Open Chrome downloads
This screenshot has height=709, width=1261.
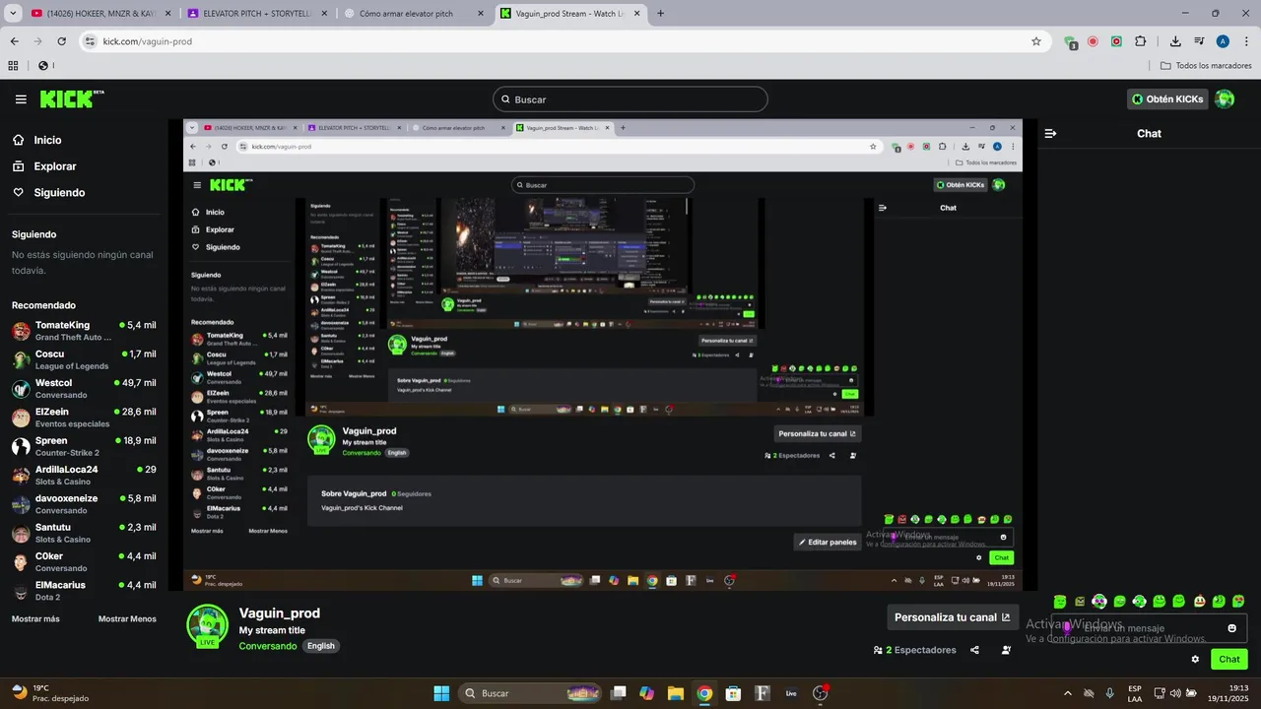pos(1175,41)
